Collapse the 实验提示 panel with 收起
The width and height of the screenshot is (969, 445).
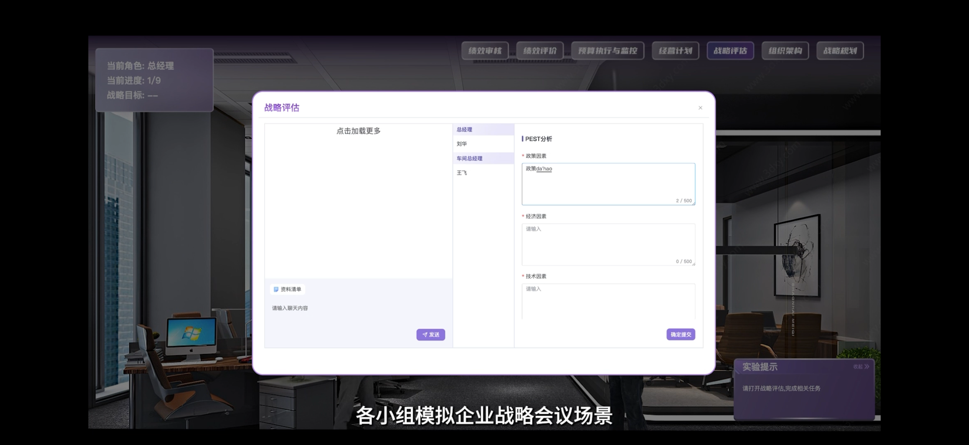click(x=861, y=366)
